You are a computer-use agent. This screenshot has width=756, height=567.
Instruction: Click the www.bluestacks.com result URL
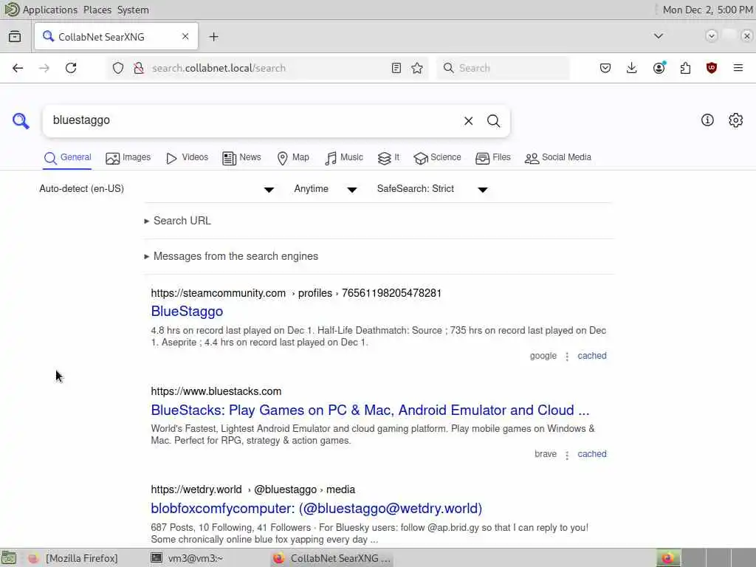216,391
